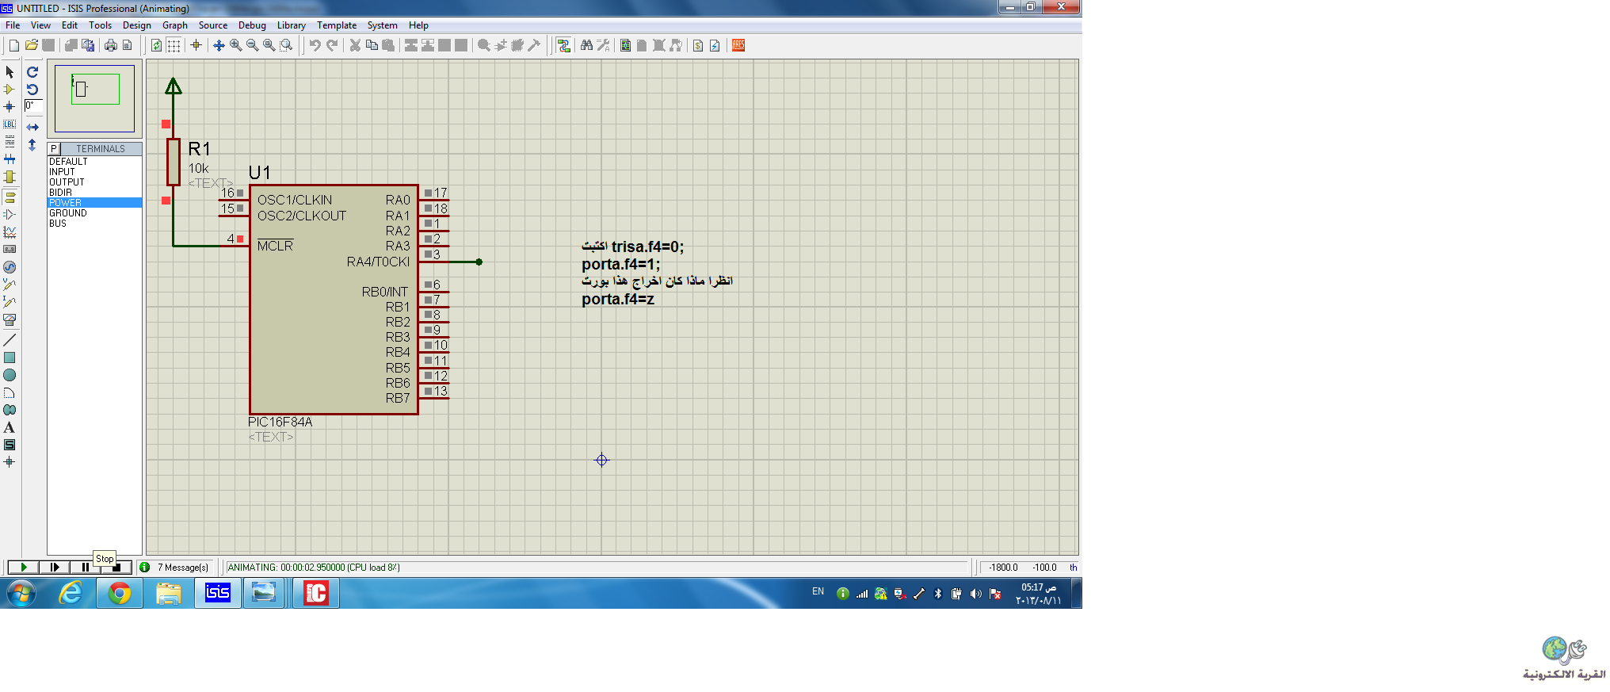This screenshot has width=1610, height=692.
Task: Select GROUND terminal in list
Action: pos(94,213)
